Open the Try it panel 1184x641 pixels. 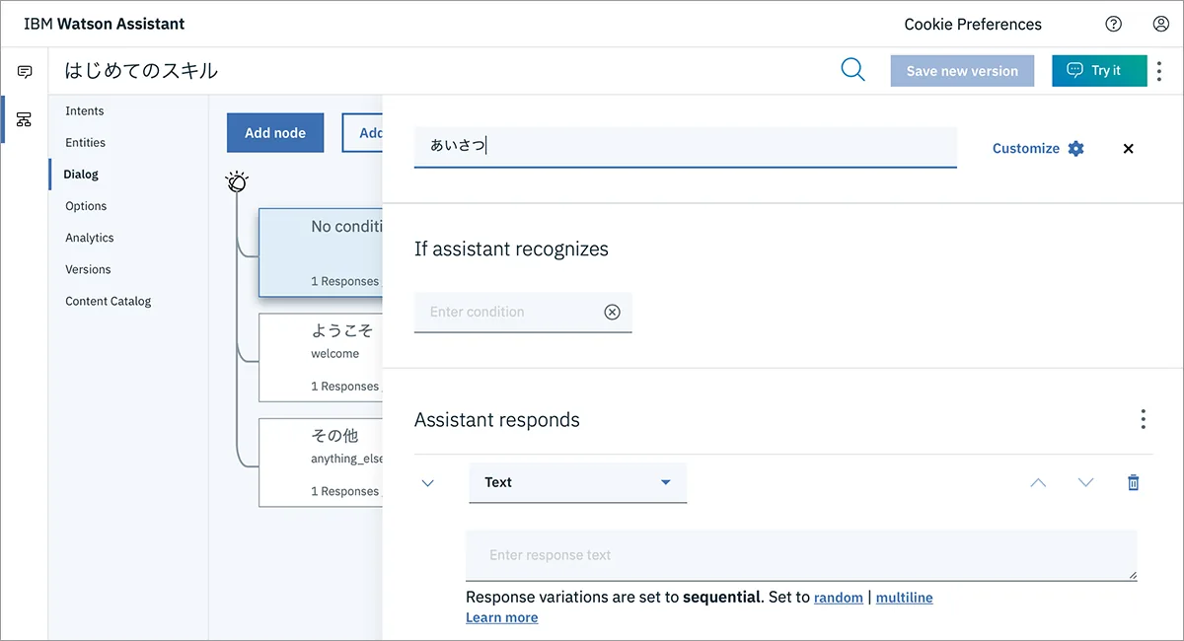[1099, 71]
